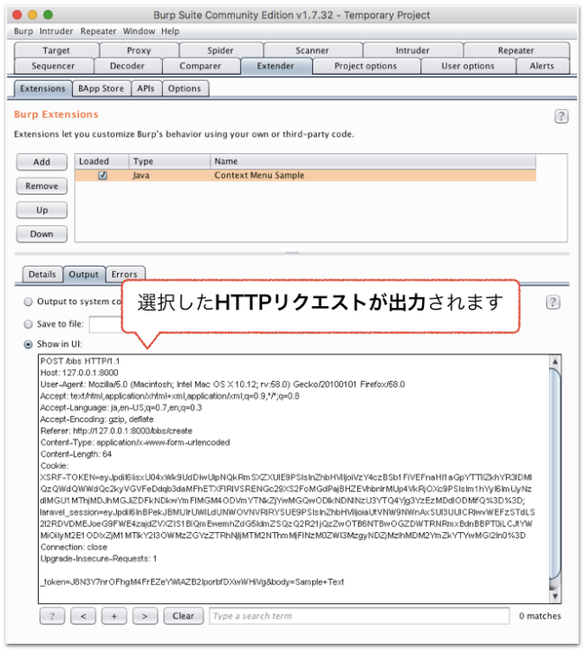Screen dimensions: 585x650
Task: Click the Type column header
Action: (x=170, y=161)
